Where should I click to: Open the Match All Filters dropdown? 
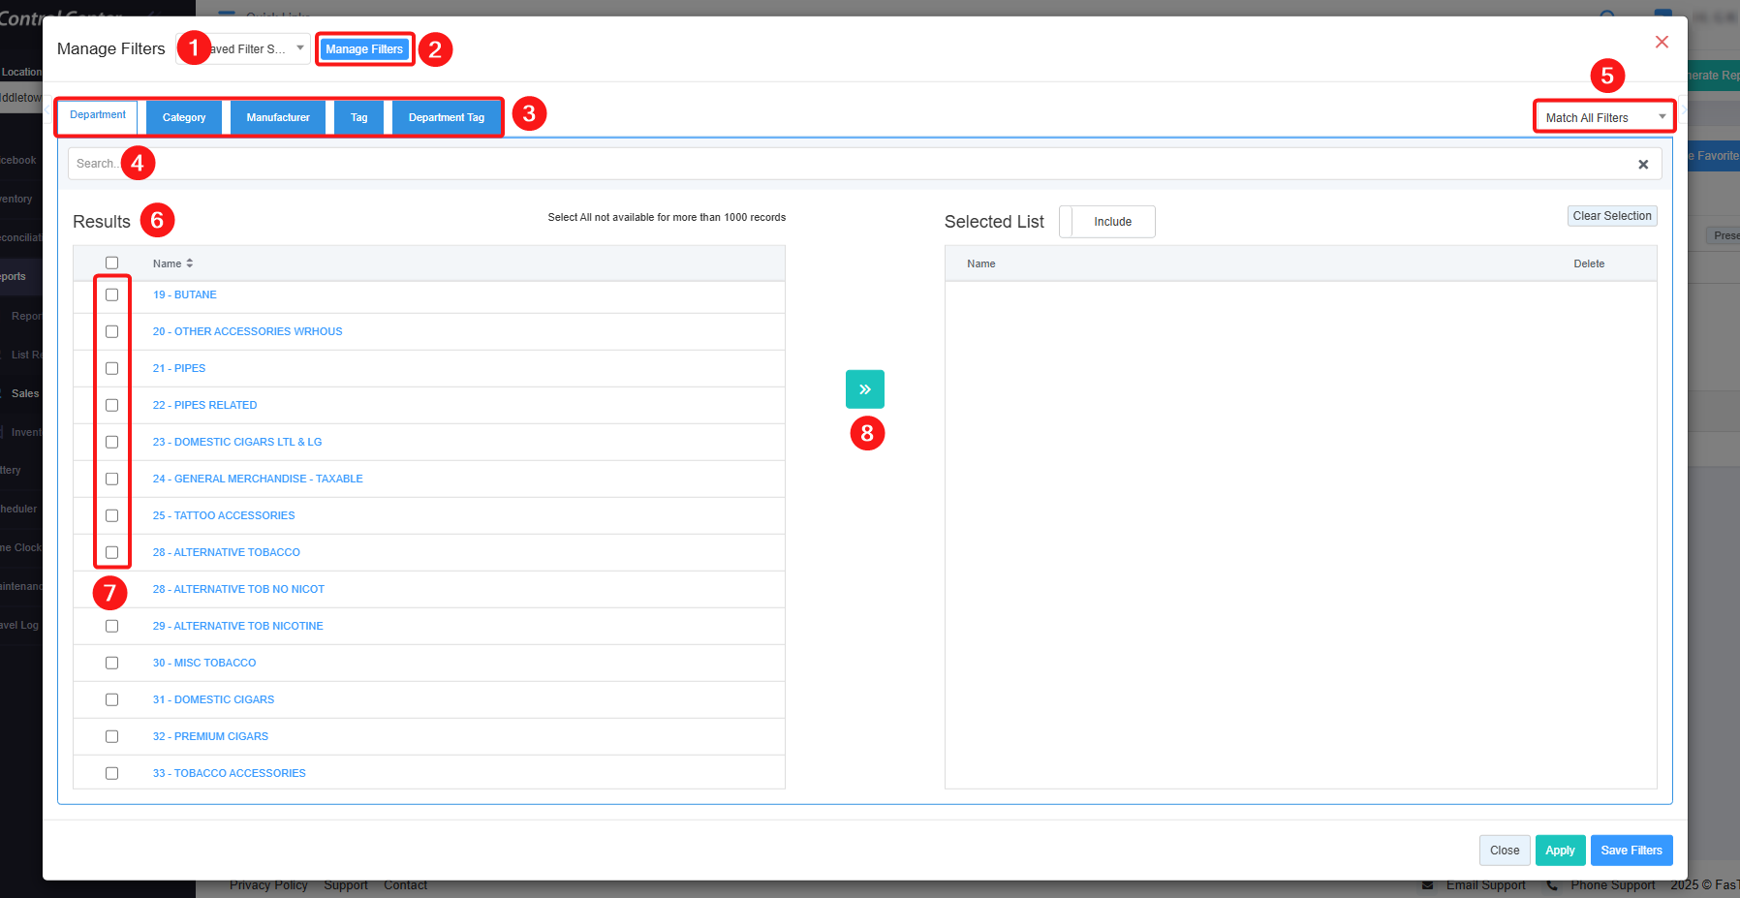click(1604, 117)
